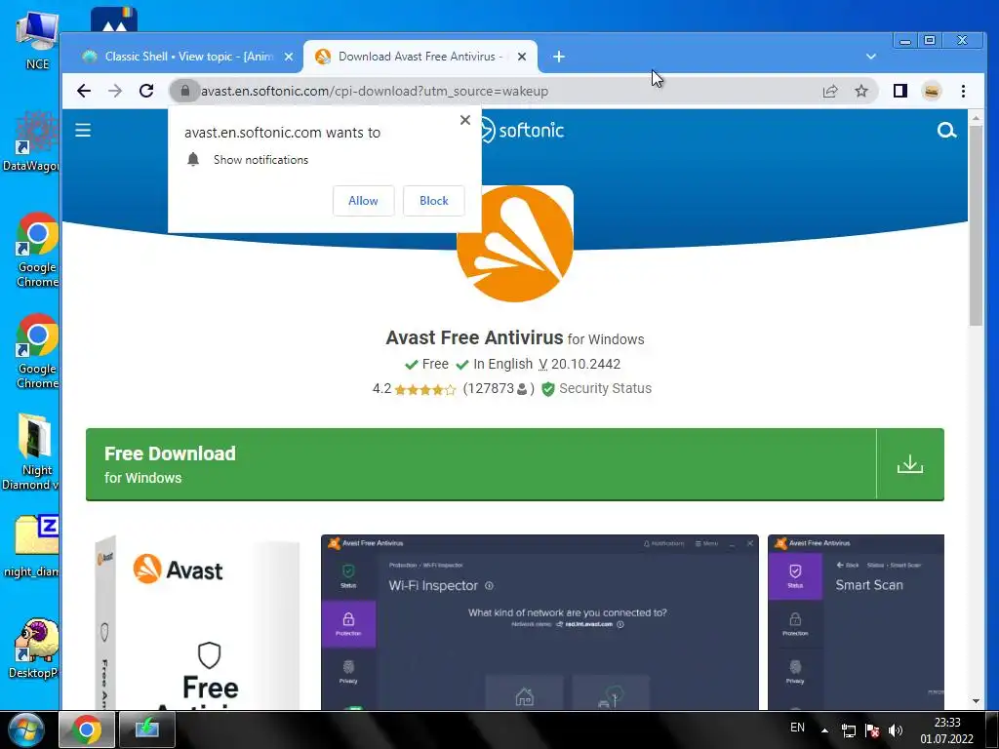
Task: Click the star rating
Action: (425, 389)
